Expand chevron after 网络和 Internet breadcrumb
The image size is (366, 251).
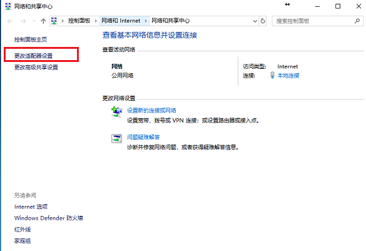click(x=146, y=21)
